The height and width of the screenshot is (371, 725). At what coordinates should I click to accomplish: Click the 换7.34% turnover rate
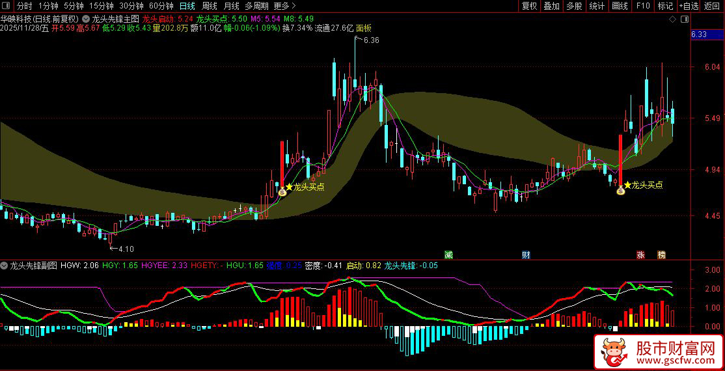point(297,28)
